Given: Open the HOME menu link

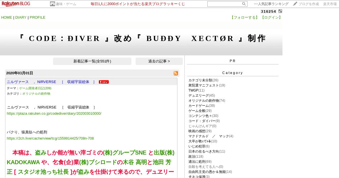Looking at the screenshot, I should (x=6, y=18).
